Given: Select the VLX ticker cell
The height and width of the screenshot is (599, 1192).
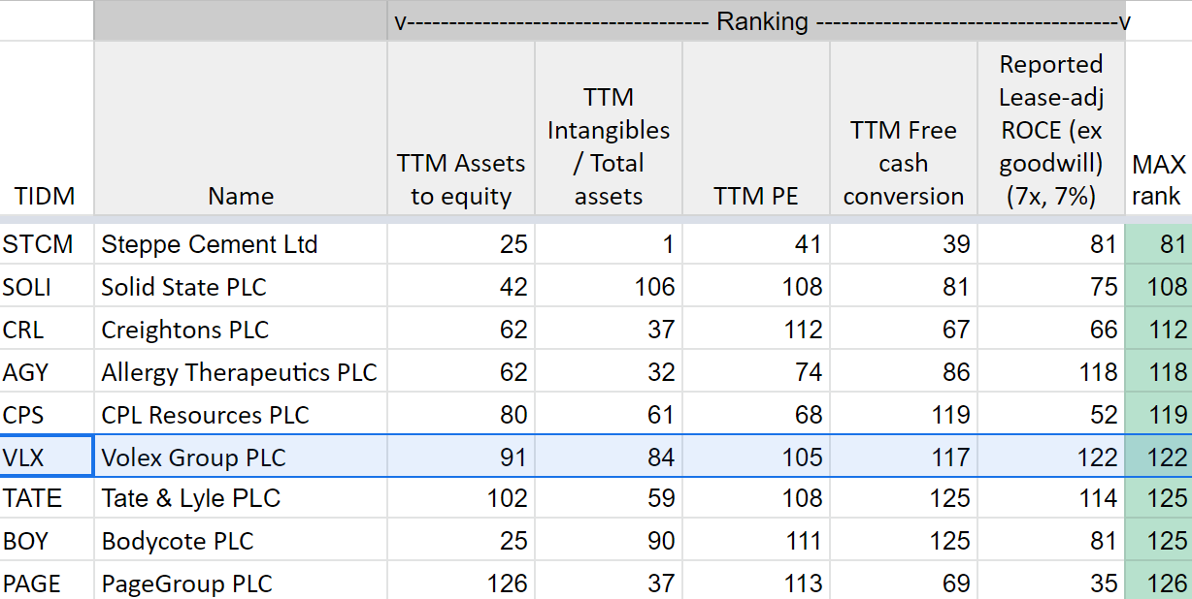Looking at the screenshot, I should tap(47, 457).
